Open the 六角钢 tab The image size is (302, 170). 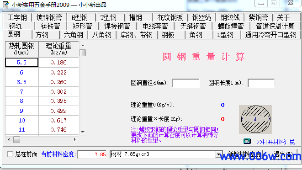[x=73, y=35]
